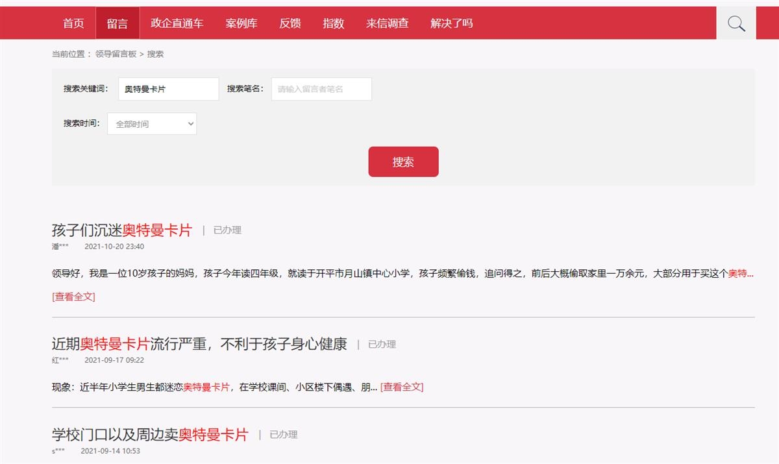Click the 当前位置 breadcrumb label

71,55
